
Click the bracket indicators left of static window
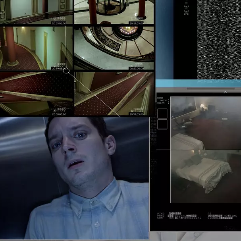(187, 8)
